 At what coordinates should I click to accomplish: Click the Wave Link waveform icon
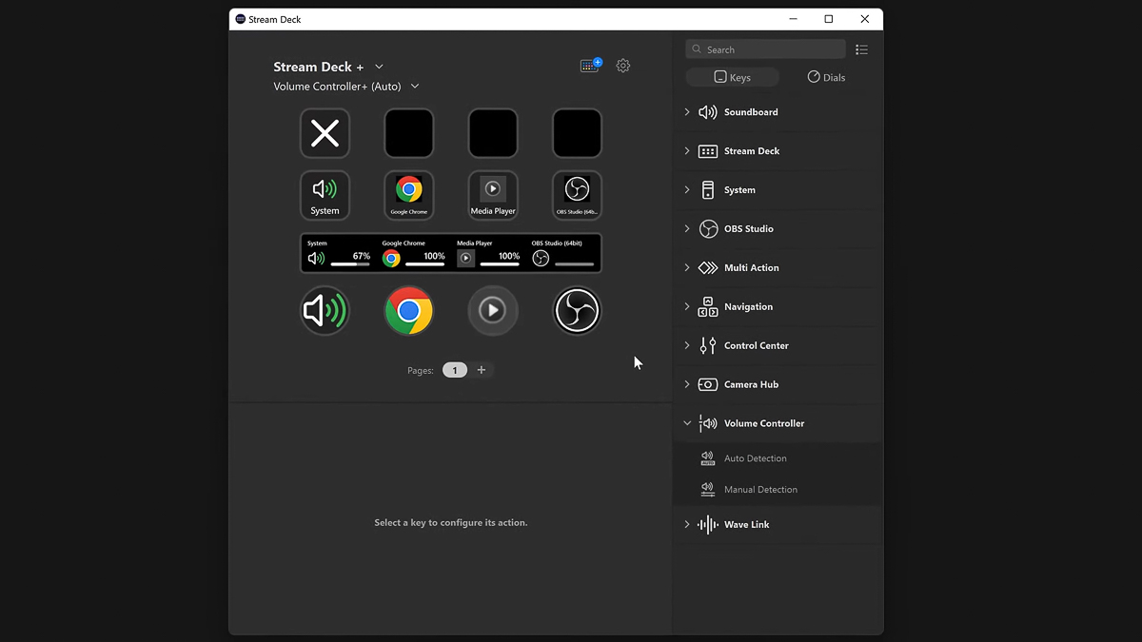(x=708, y=525)
